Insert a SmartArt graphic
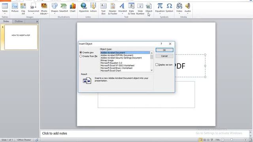Image resolution: width=253 pixels, height=142 pixels. click(64, 7)
